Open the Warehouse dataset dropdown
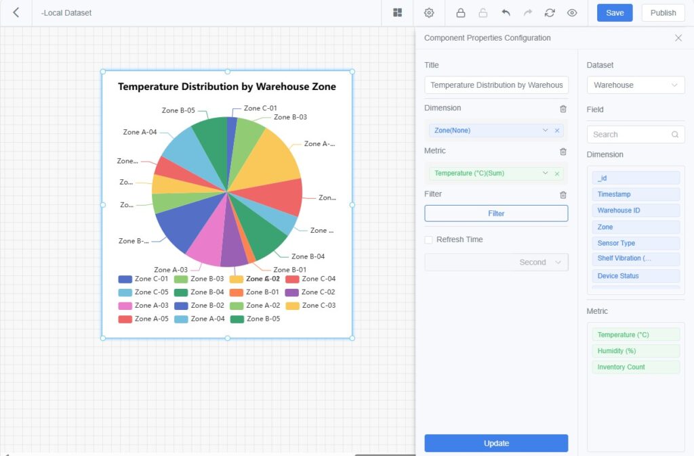Image resolution: width=694 pixels, height=456 pixels. (x=635, y=85)
